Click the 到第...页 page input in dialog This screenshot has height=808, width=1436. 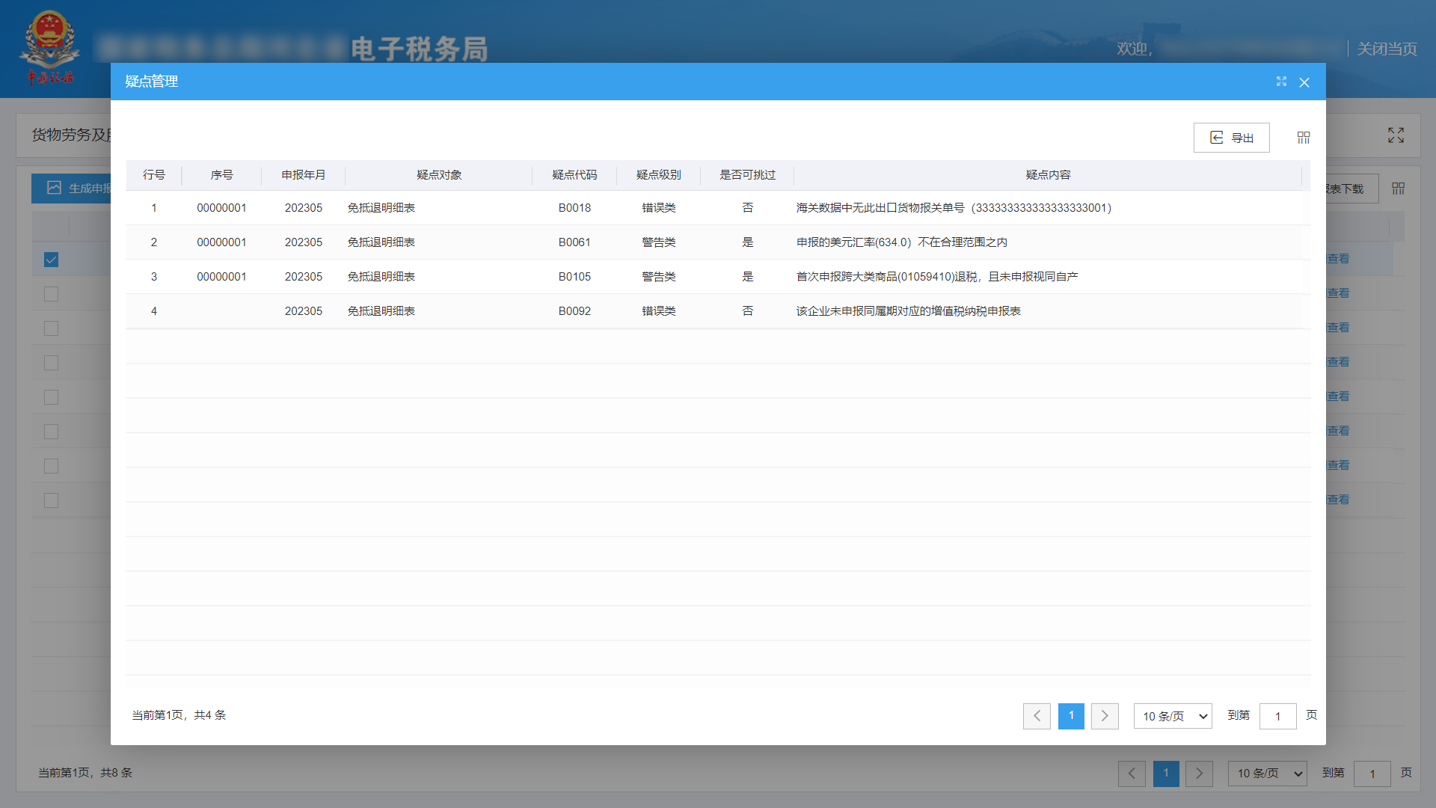click(1278, 716)
